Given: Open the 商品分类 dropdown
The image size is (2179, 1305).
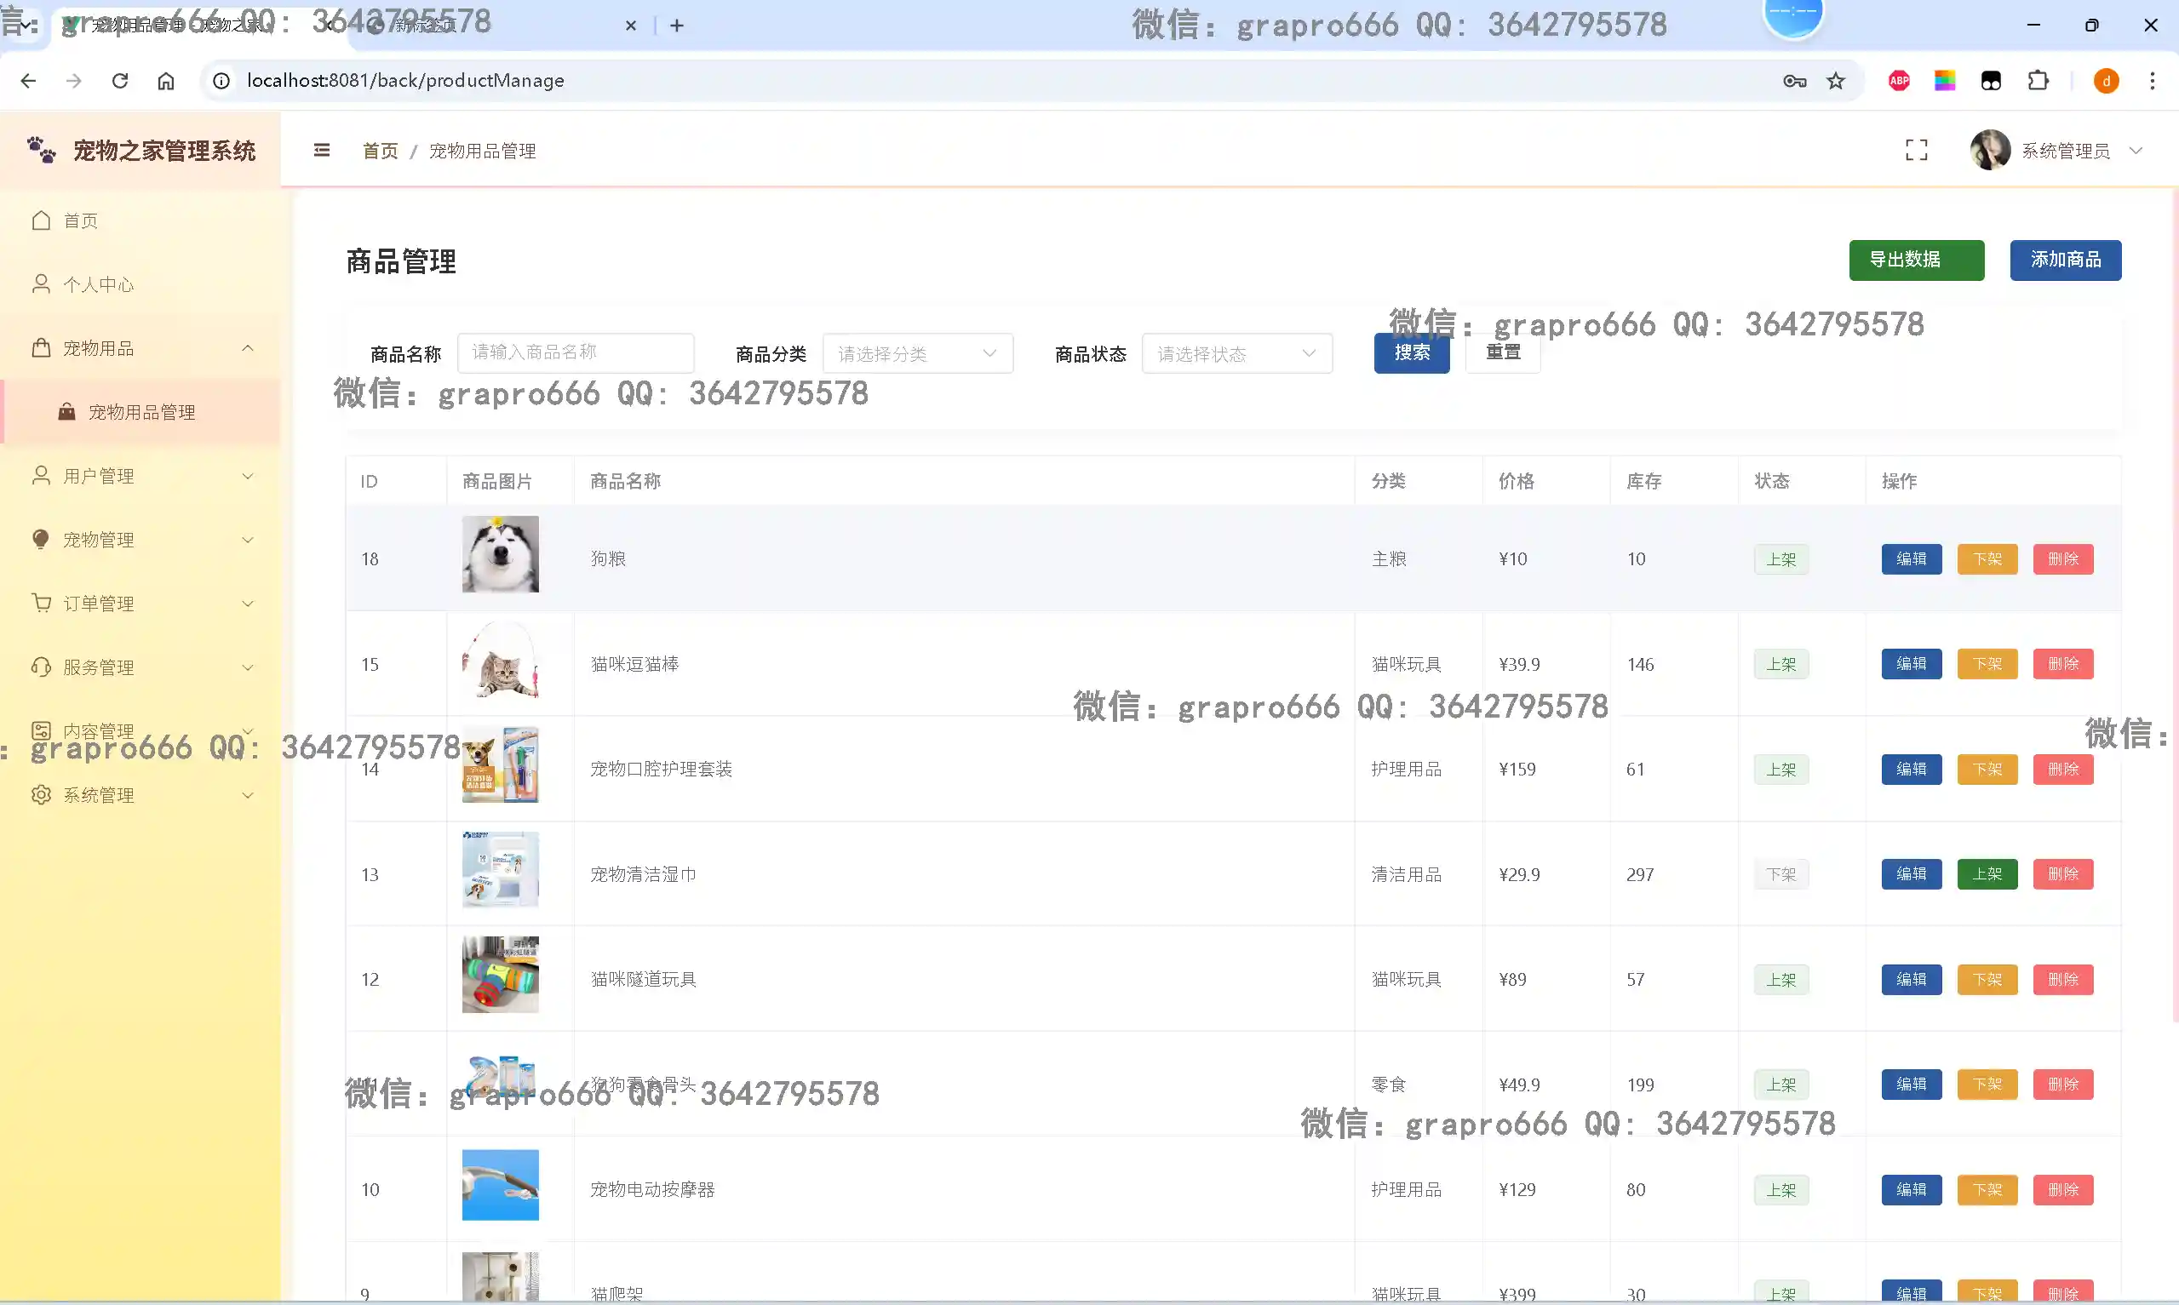Looking at the screenshot, I should (918, 352).
